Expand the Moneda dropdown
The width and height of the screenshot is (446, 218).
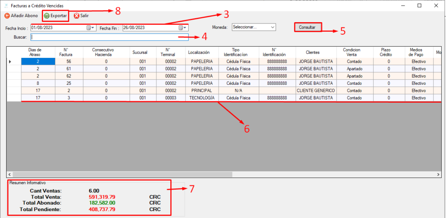coord(272,27)
